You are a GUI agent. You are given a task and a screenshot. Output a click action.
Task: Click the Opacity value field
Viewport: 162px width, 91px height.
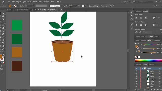click(72, 6)
